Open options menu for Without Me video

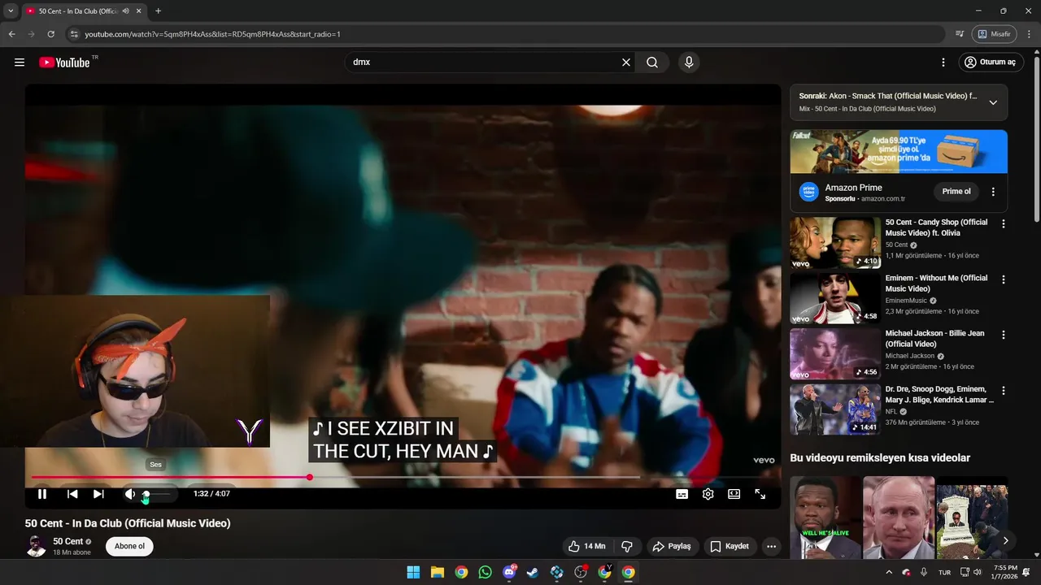pos(1004,279)
